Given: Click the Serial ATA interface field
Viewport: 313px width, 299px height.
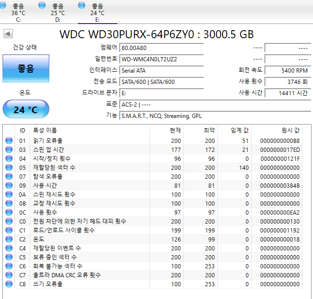Looking at the screenshot, I should click(x=162, y=71).
